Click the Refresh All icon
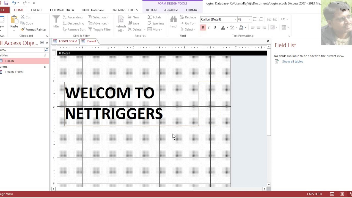352x198 pixels. (120, 19)
